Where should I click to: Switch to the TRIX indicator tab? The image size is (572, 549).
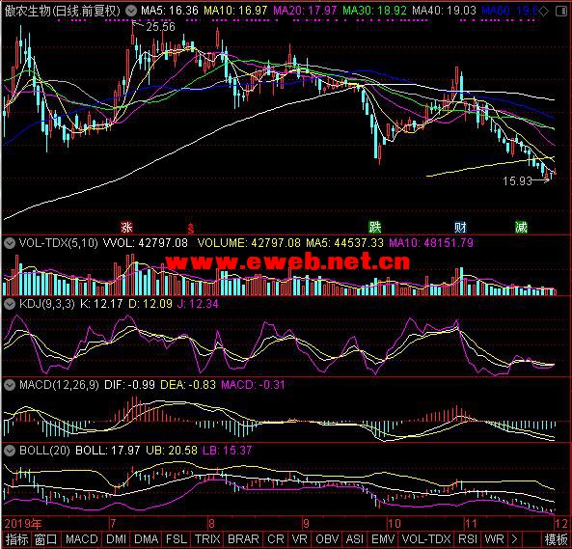[207, 539]
